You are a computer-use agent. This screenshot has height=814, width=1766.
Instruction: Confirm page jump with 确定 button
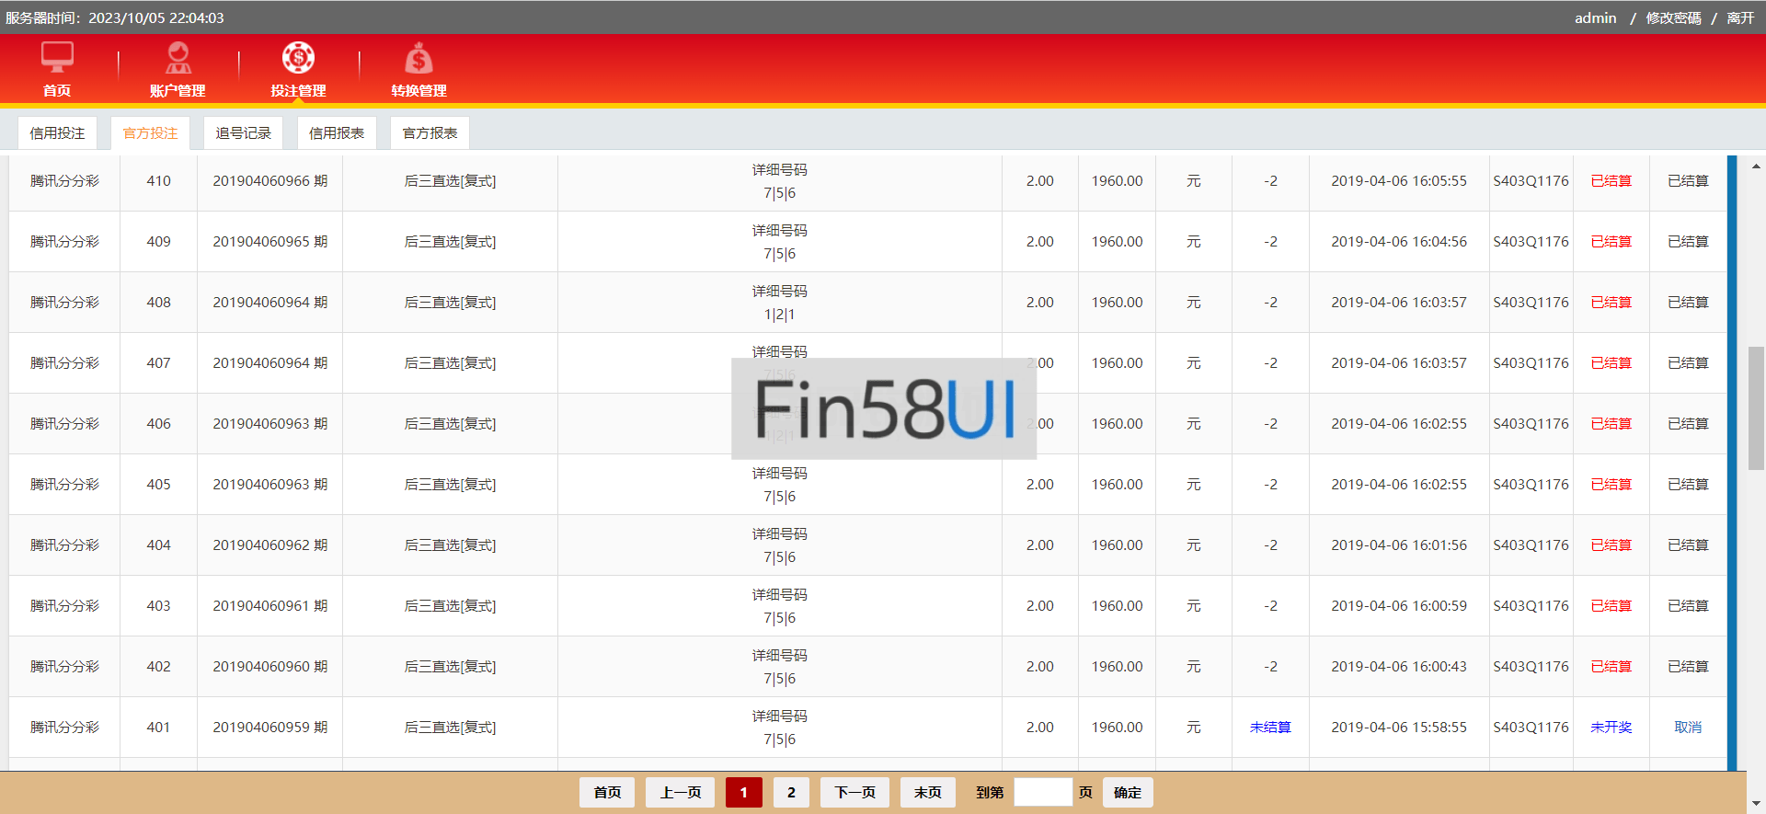(1127, 793)
